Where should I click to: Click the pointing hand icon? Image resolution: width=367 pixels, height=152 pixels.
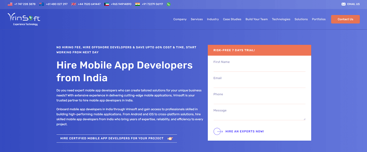coord(170,138)
